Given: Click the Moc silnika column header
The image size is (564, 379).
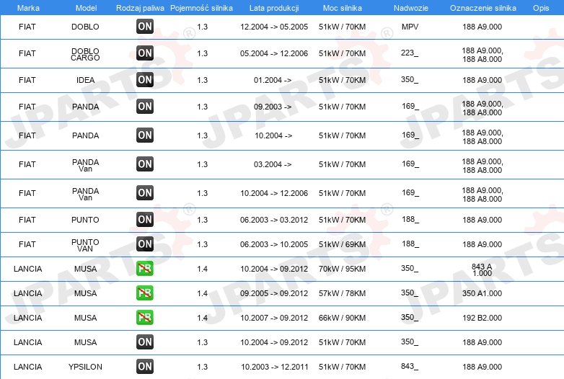Looking at the screenshot, I should 343,8.
